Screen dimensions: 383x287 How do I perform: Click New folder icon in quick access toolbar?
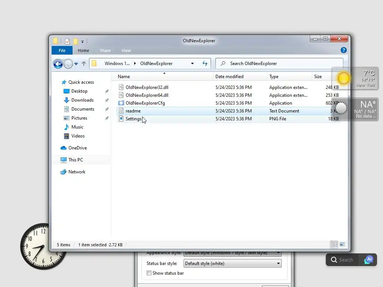pos(76,41)
